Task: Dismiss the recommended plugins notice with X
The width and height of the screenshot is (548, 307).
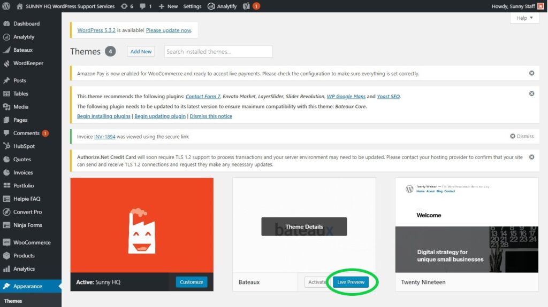Action: pyautogui.click(x=531, y=93)
